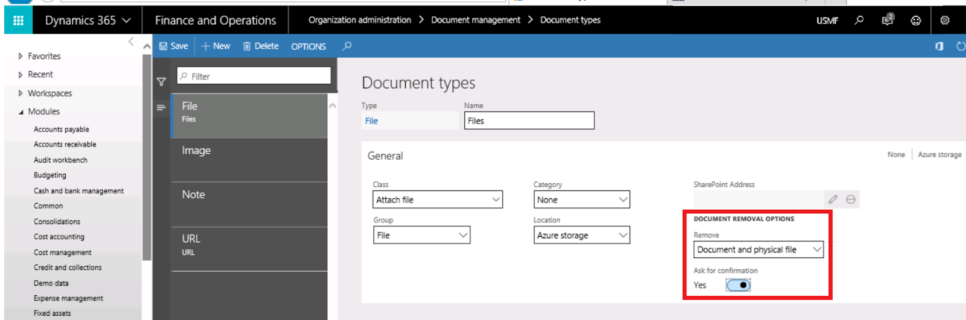
Task: Collapse the General section header
Action: coord(385,155)
